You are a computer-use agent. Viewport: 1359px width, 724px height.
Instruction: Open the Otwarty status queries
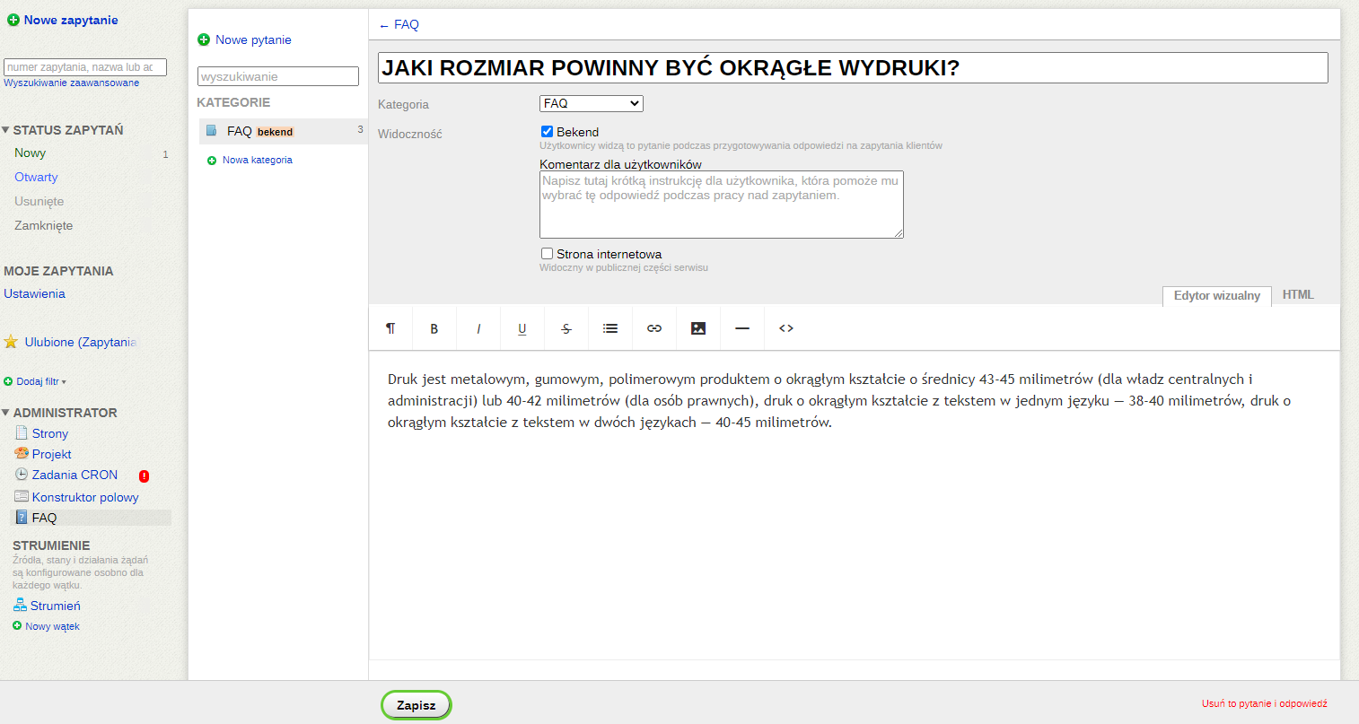(x=36, y=178)
